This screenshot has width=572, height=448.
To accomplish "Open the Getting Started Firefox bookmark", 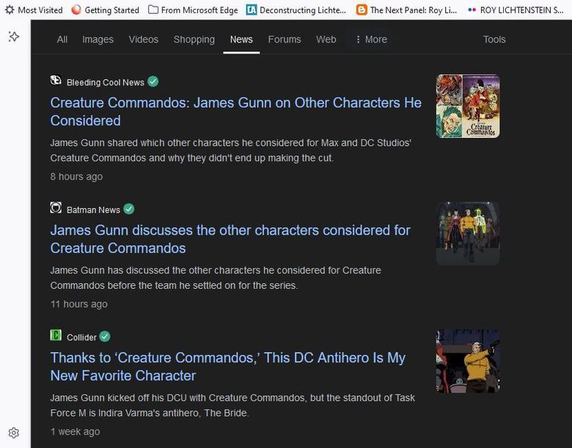I will pos(106,10).
